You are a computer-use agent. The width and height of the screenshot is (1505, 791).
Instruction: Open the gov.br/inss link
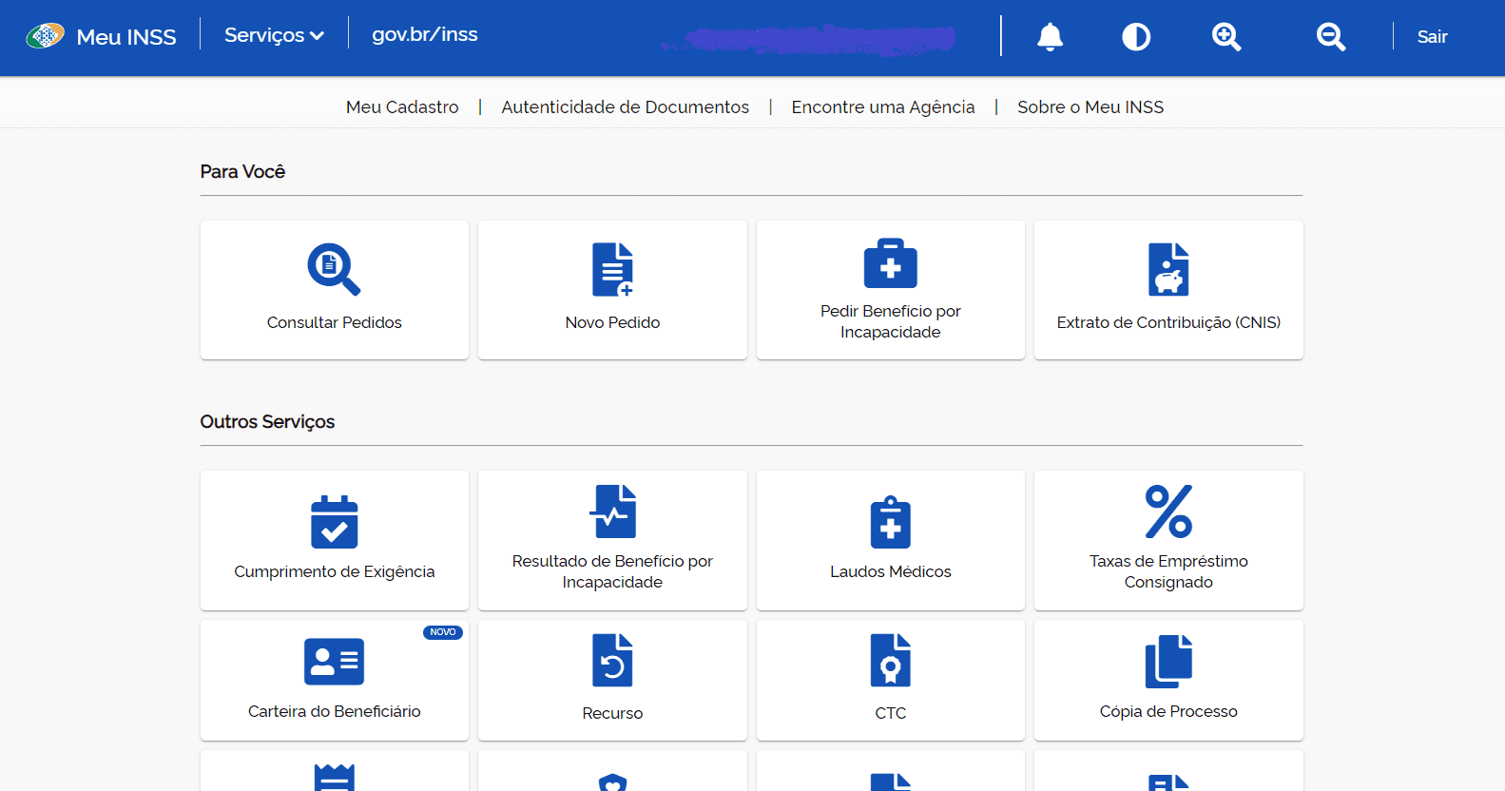click(x=425, y=34)
